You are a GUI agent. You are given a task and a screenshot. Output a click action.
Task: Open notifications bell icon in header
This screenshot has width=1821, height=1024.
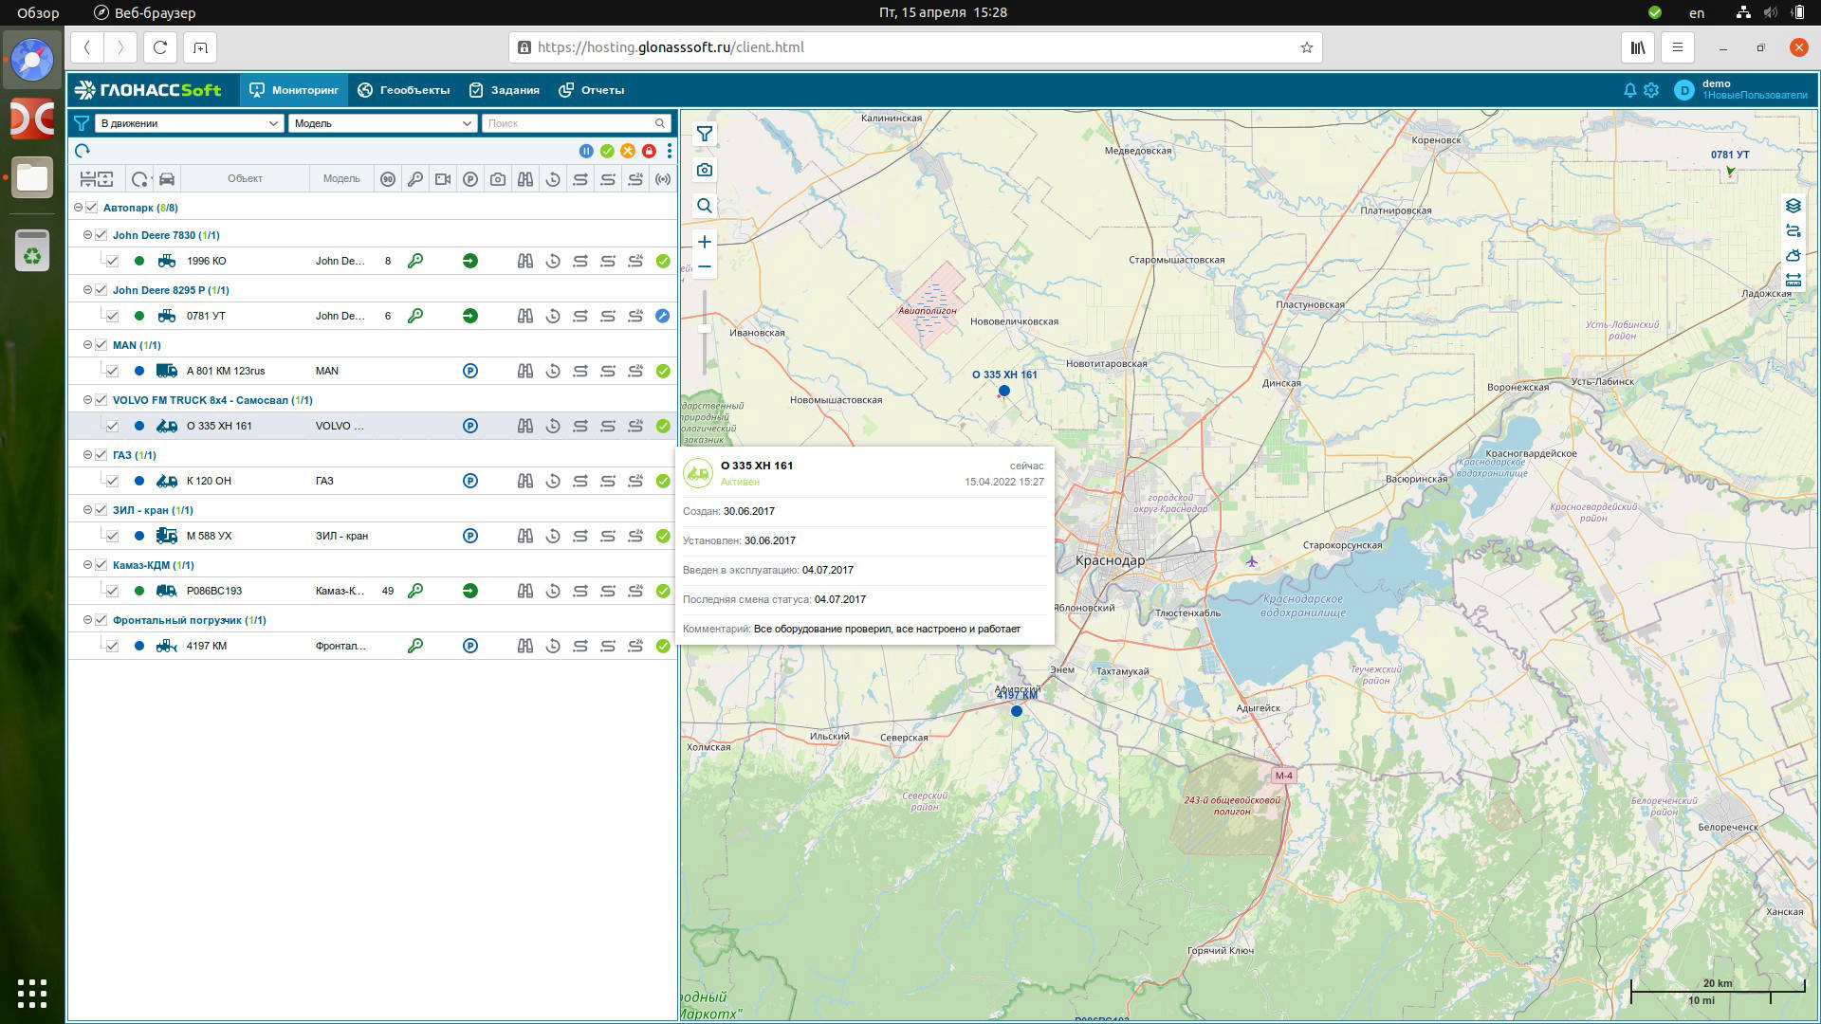tap(1629, 90)
